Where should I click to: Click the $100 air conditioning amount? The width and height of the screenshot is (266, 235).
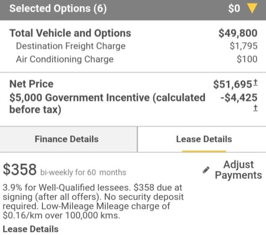click(x=247, y=59)
